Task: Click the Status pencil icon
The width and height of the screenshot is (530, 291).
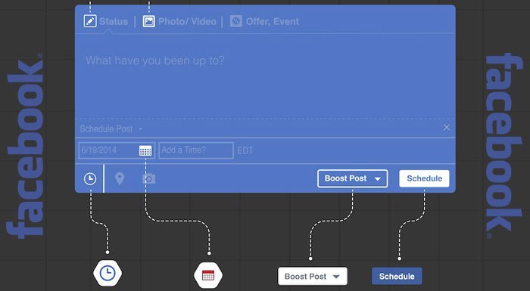Action: click(x=90, y=21)
